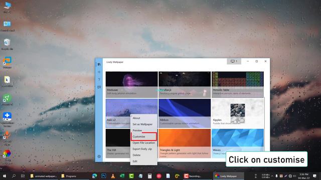Open Excel from the taskbar
The image size is (321, 180).
coord(122,176)
